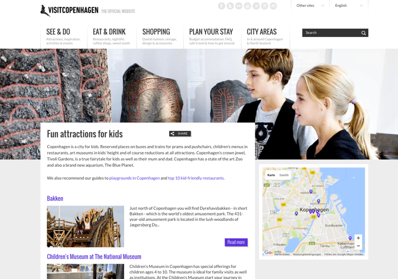Open the Weibo social icon
Viewport: 398px width, 279px height.
(x=273, y=6)
